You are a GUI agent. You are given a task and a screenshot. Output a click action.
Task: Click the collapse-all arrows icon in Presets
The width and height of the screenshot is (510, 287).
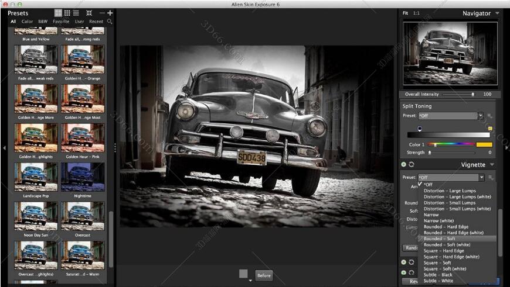89,13
